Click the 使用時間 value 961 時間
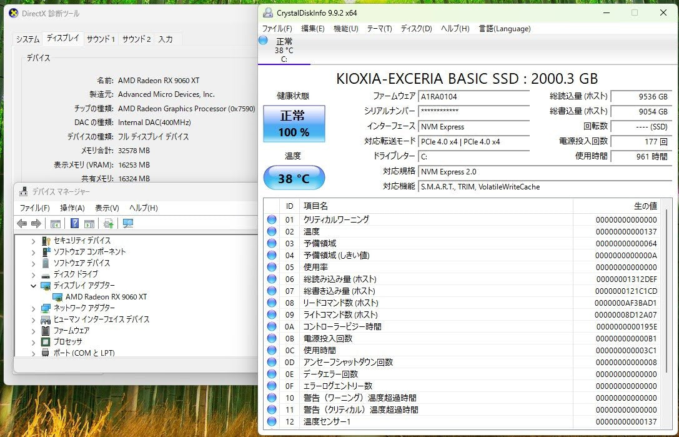Screen dimensions: 679x437 point(642,156)
